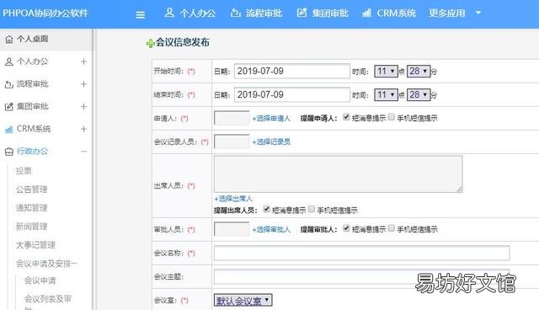The image size is (539, 310).
Task: Click the sidebar person icon for 个人办公
Action: click(9, 61)
